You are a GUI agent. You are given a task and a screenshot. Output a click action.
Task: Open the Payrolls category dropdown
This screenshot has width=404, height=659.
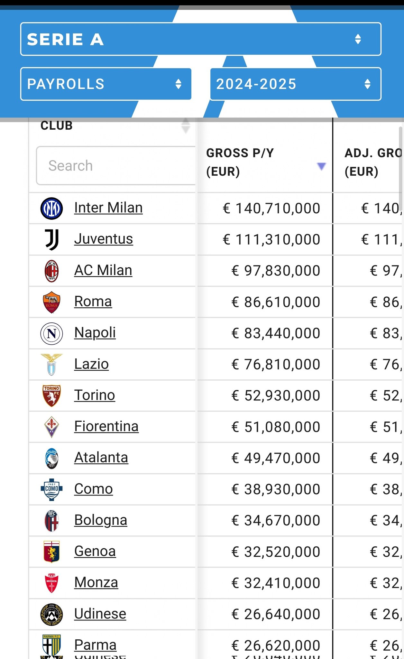click(106, 84)
